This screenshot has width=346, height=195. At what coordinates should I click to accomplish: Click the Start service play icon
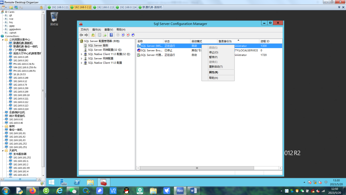pyautogui.click(x=118, y=35)
